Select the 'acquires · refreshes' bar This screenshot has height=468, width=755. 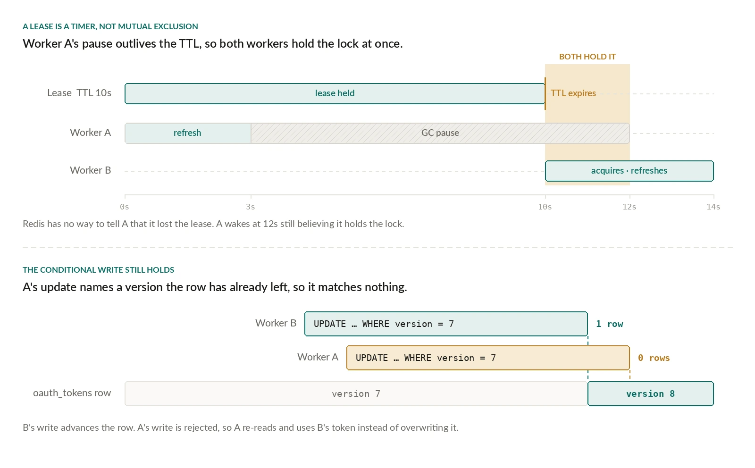tap(629, 171)
